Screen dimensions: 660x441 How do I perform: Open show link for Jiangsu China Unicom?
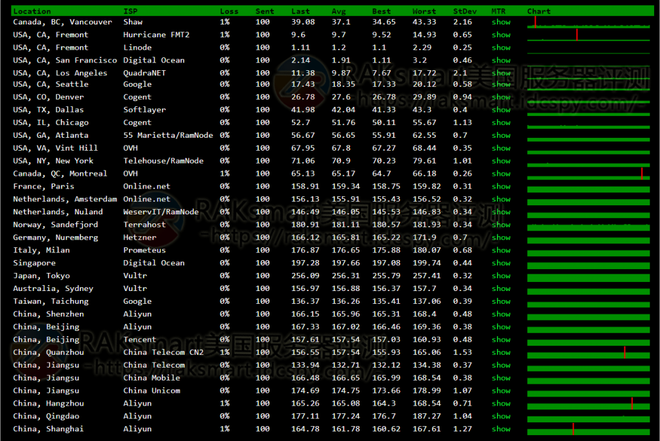501,391
